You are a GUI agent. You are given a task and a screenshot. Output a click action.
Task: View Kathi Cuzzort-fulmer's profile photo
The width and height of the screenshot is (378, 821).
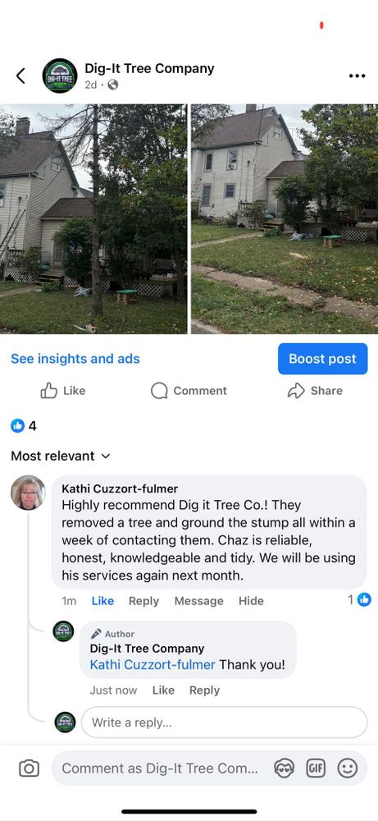point(28,493)
